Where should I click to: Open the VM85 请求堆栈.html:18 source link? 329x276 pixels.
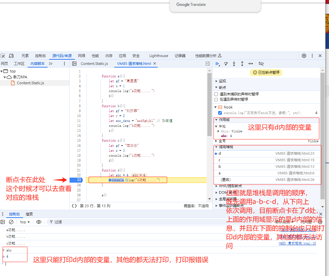297,243
